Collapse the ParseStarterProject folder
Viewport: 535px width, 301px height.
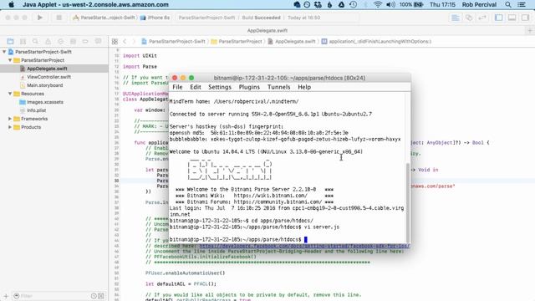10,60
